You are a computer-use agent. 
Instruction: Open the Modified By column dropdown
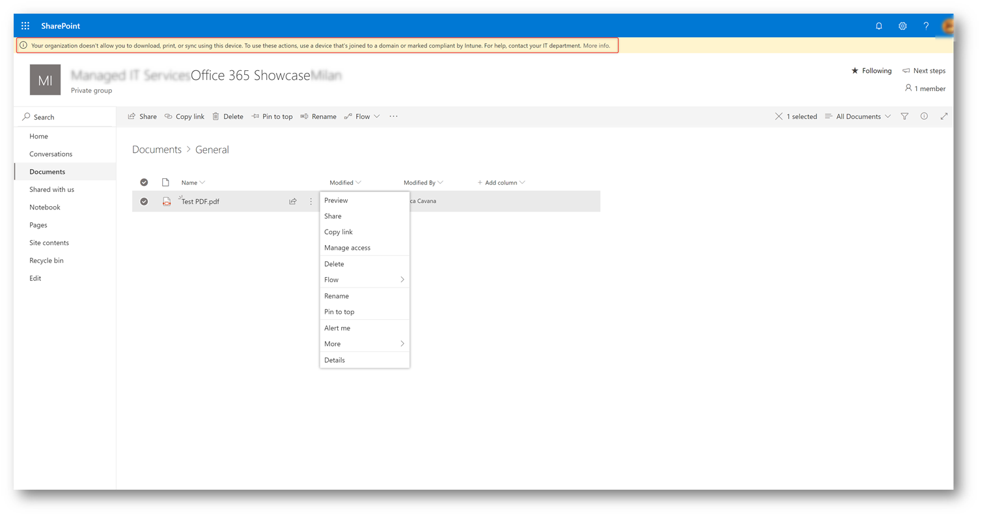423,183
